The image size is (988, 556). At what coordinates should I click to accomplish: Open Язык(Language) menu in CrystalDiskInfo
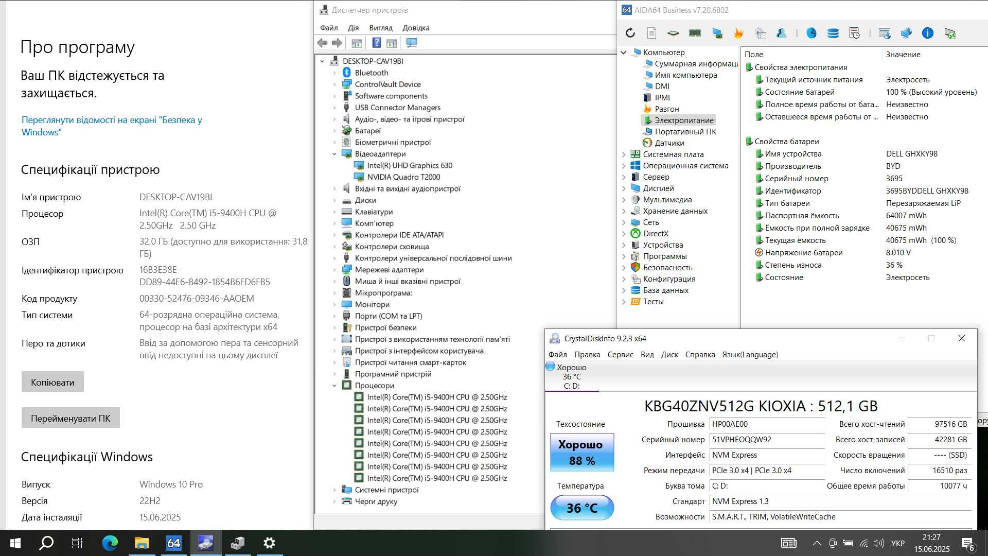coord(750,355)
